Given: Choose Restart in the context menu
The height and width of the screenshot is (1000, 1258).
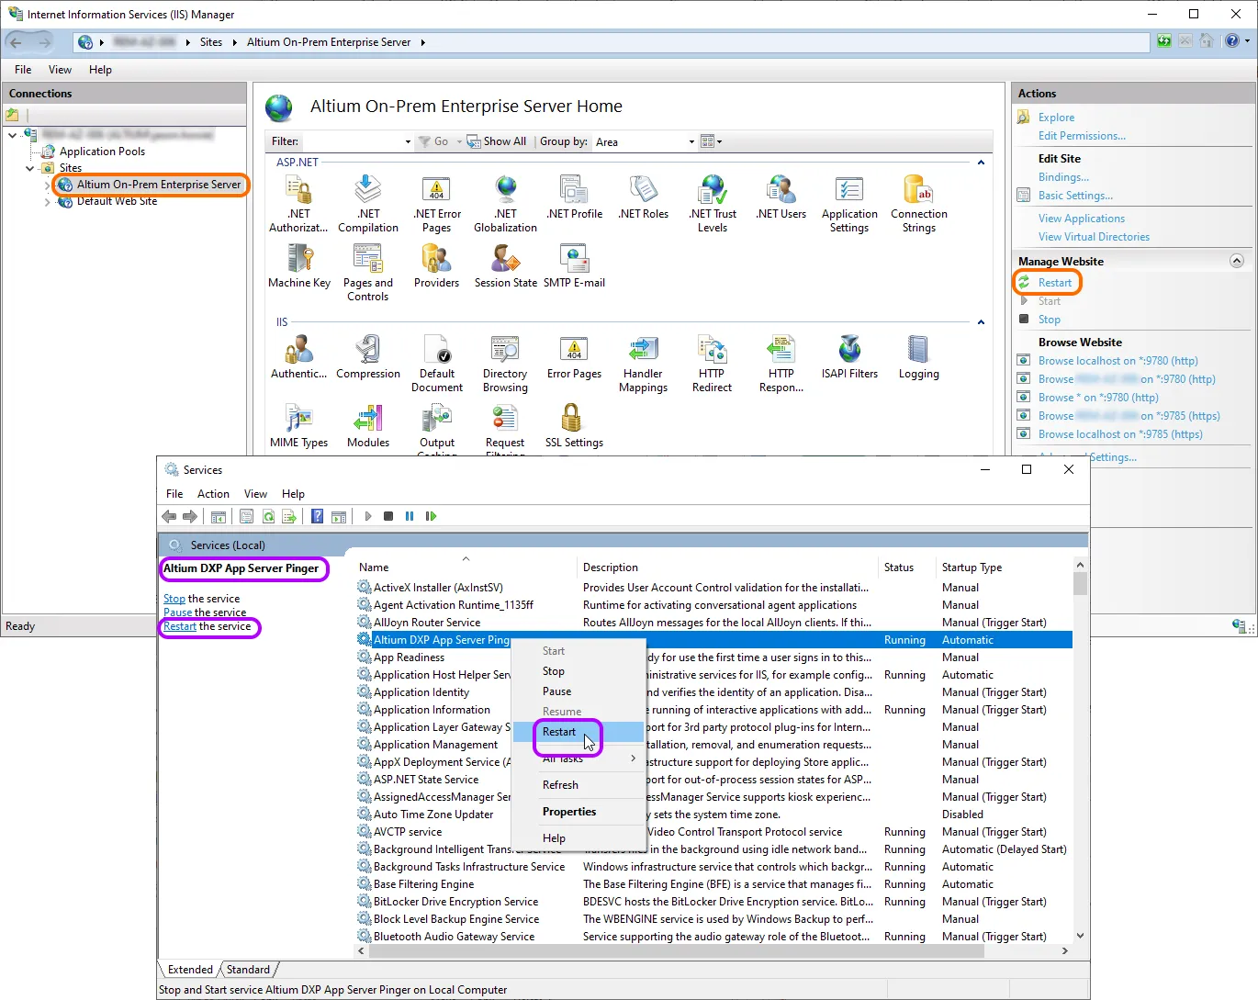Looking at the screenshot, I should (x=559, y=732).
